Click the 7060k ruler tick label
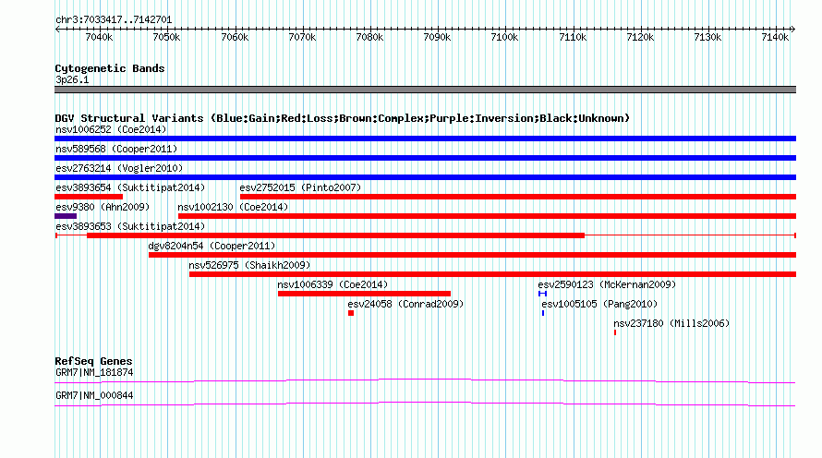The image size is (822, 458). [235, 37]
